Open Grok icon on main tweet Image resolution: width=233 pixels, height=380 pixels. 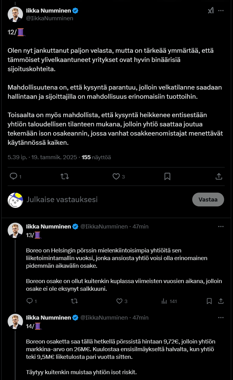tap(211, 10)
